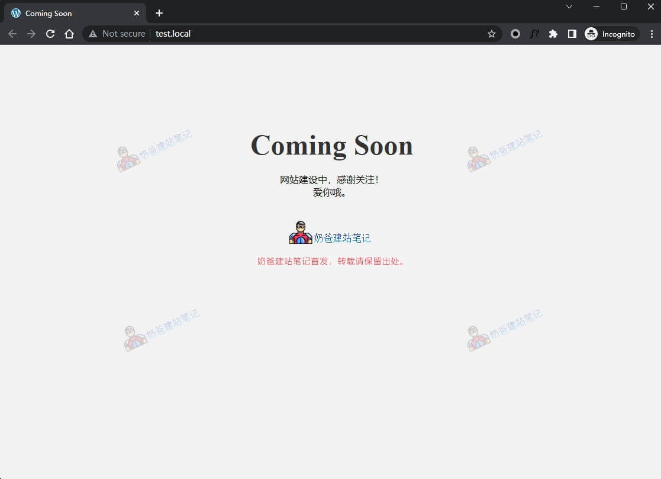Click the Incognito profile badge

(x=591, y=34)
